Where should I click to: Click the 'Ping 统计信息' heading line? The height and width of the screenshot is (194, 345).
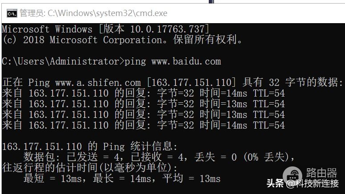click(89, 146)
